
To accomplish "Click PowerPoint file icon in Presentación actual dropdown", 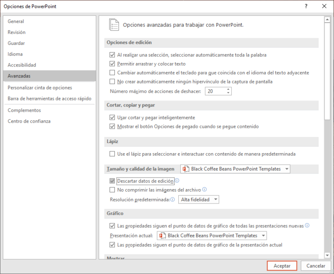I will click(162, 236).
